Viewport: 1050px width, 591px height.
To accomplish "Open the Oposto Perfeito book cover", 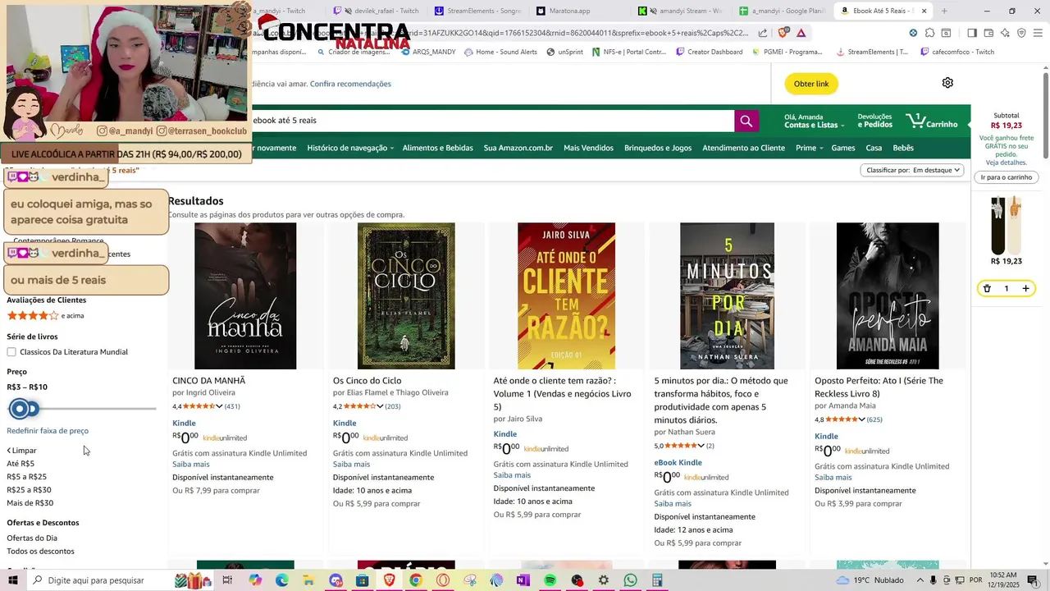I will (888, 295).
